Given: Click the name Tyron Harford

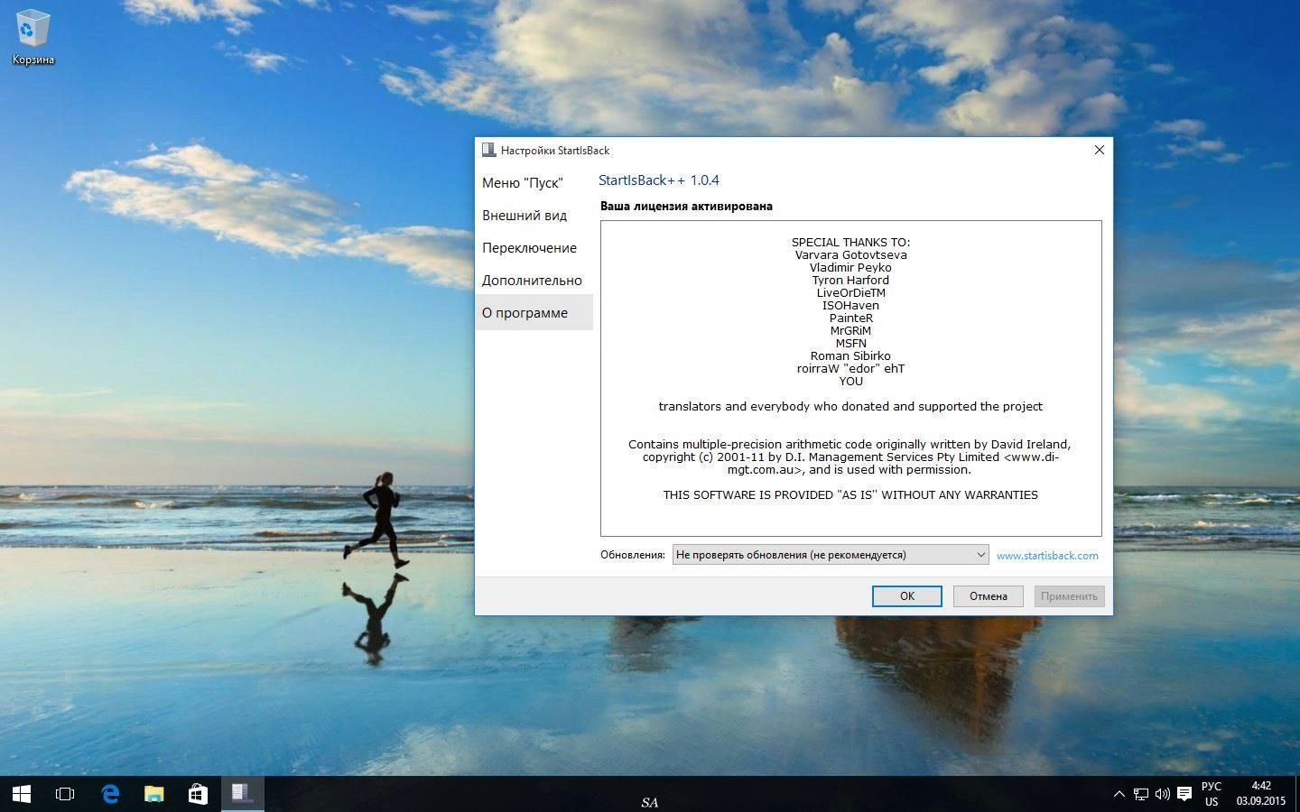Looking at the screenshot, I should pos(850,280).
